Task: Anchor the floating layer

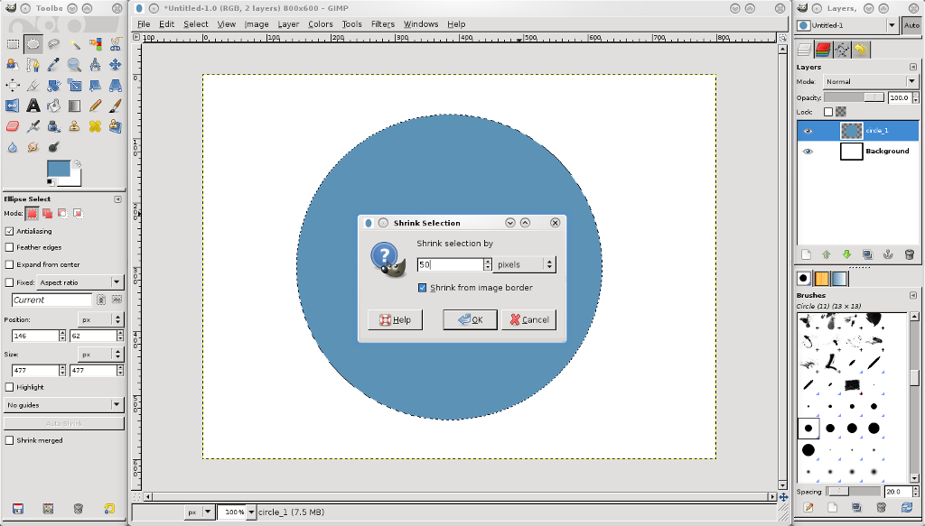Action: pyautogui.click(x=888, y=254)
